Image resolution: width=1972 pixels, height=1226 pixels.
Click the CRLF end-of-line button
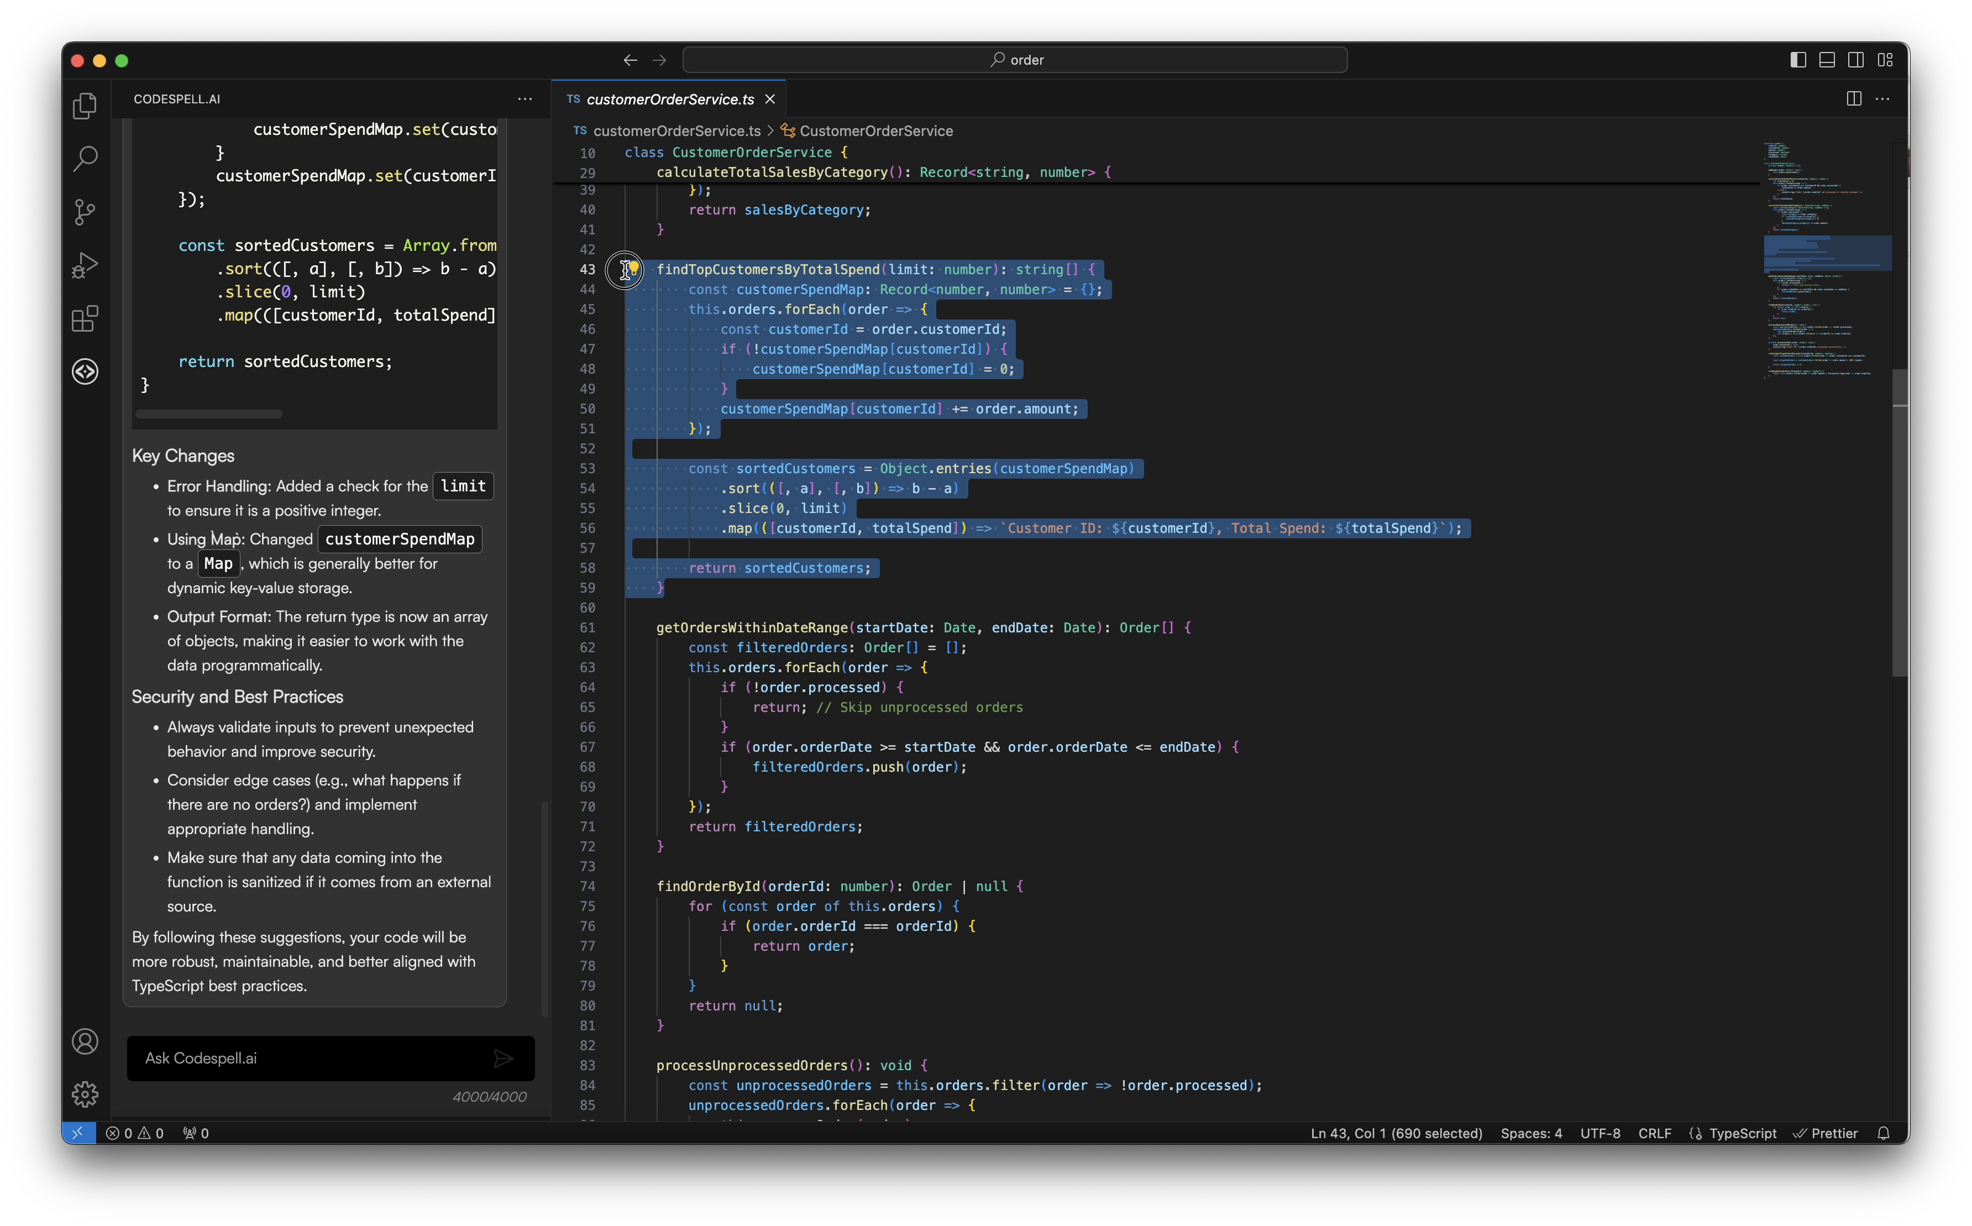(x=1654, y=1134)
